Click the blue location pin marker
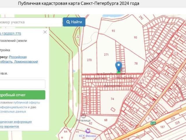 click(118, 66)
